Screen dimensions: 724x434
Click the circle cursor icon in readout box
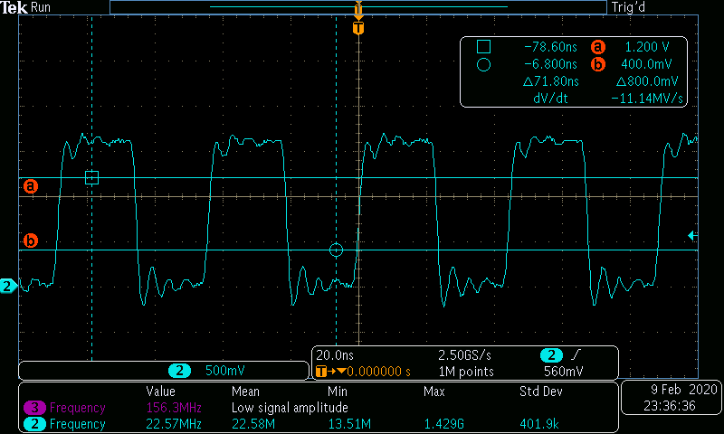[x=483, y=64]
